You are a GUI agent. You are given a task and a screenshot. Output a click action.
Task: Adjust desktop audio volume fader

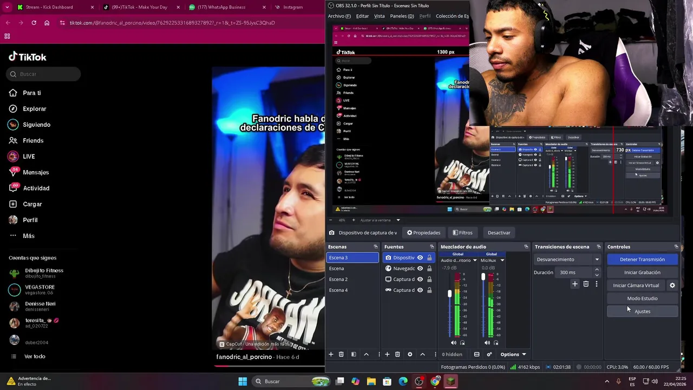tap(449, 294)
